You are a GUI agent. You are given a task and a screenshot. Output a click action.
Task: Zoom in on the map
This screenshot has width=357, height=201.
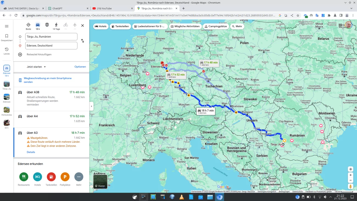click(x=350, y=175)
